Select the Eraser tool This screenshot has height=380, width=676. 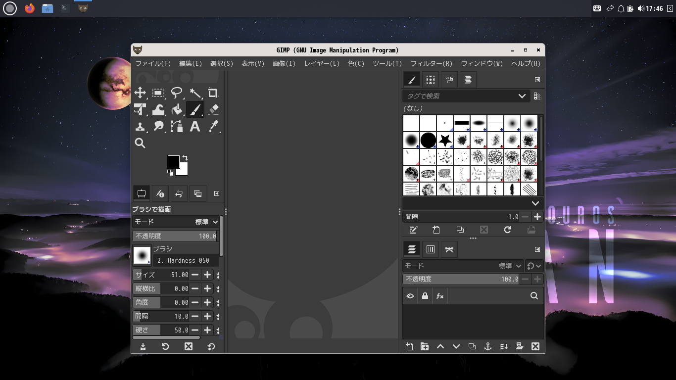pos(213,109)
